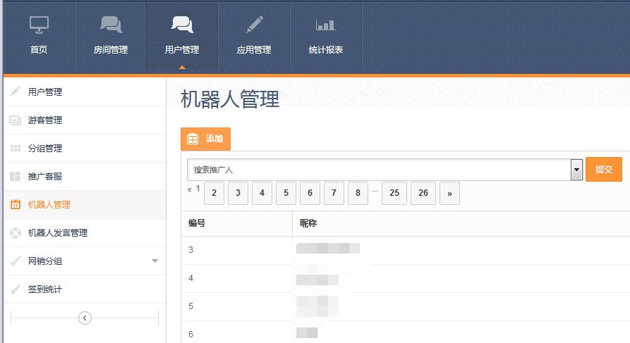Go to page 26 in pagination
Screen dimensions: 630x343
(x=423, y=193)
